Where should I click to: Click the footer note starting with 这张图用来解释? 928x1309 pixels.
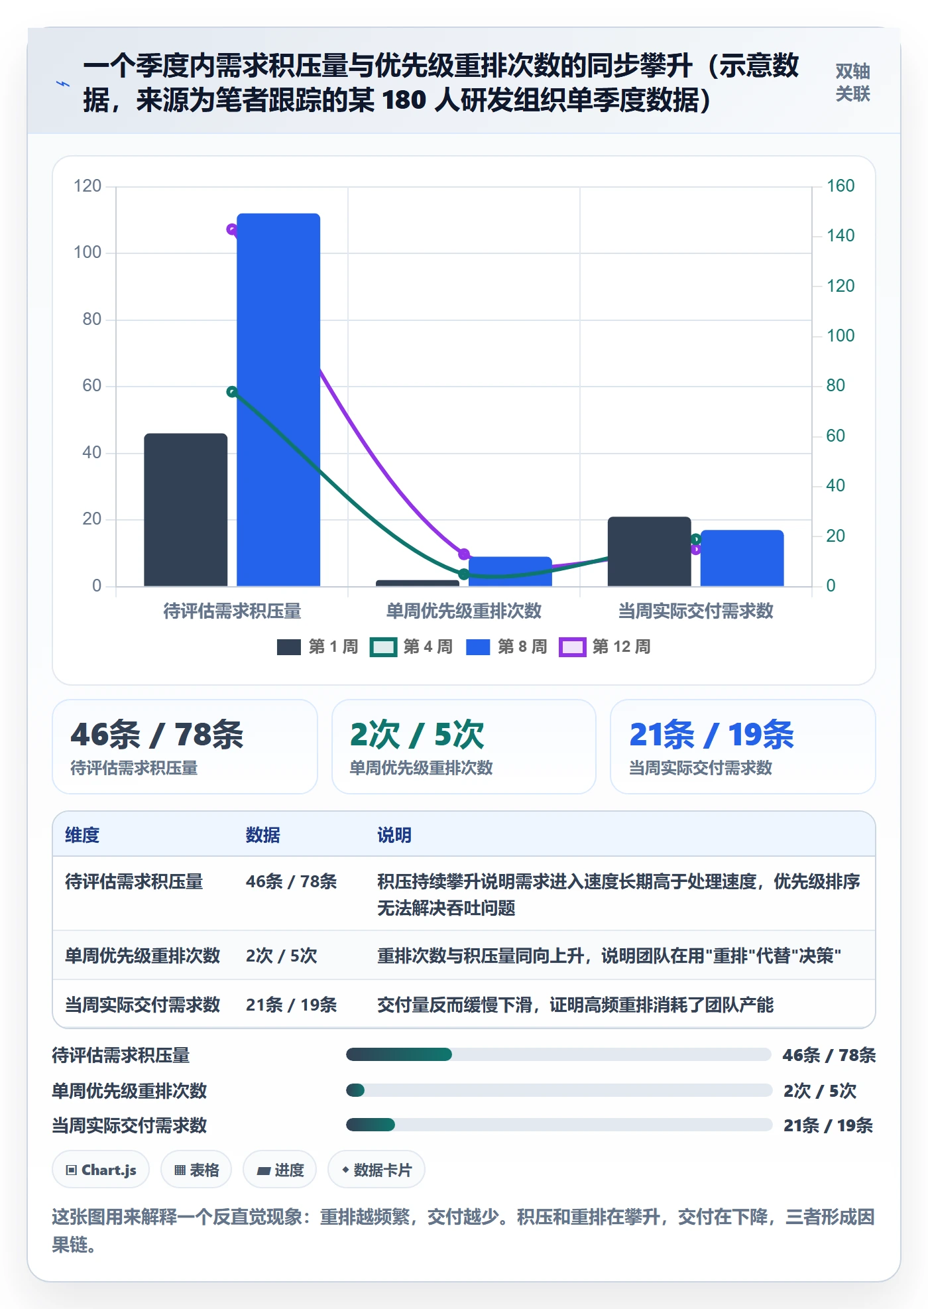[464, 1230]
